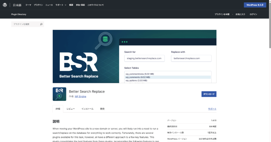Open the ニュース menu item

49,5
